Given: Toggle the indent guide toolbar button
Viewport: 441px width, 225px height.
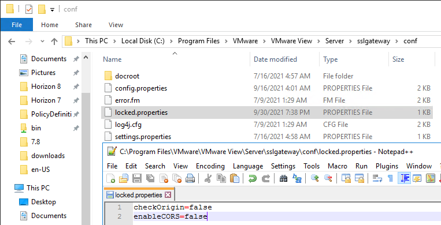Looking at the screenshot, I should coord(404,178).
